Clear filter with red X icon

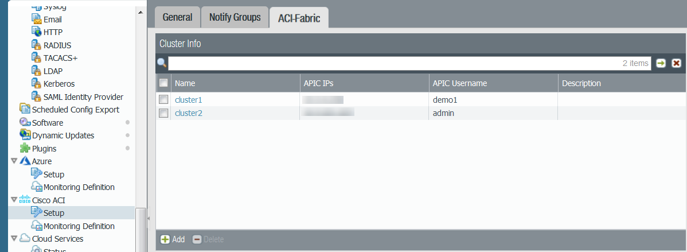677,63
